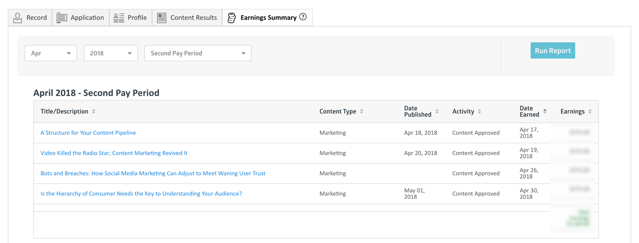Open the Apr month dropdown
Image resolution: width=639 pixels, height=243 pixels.
click(x=51, y=53)
